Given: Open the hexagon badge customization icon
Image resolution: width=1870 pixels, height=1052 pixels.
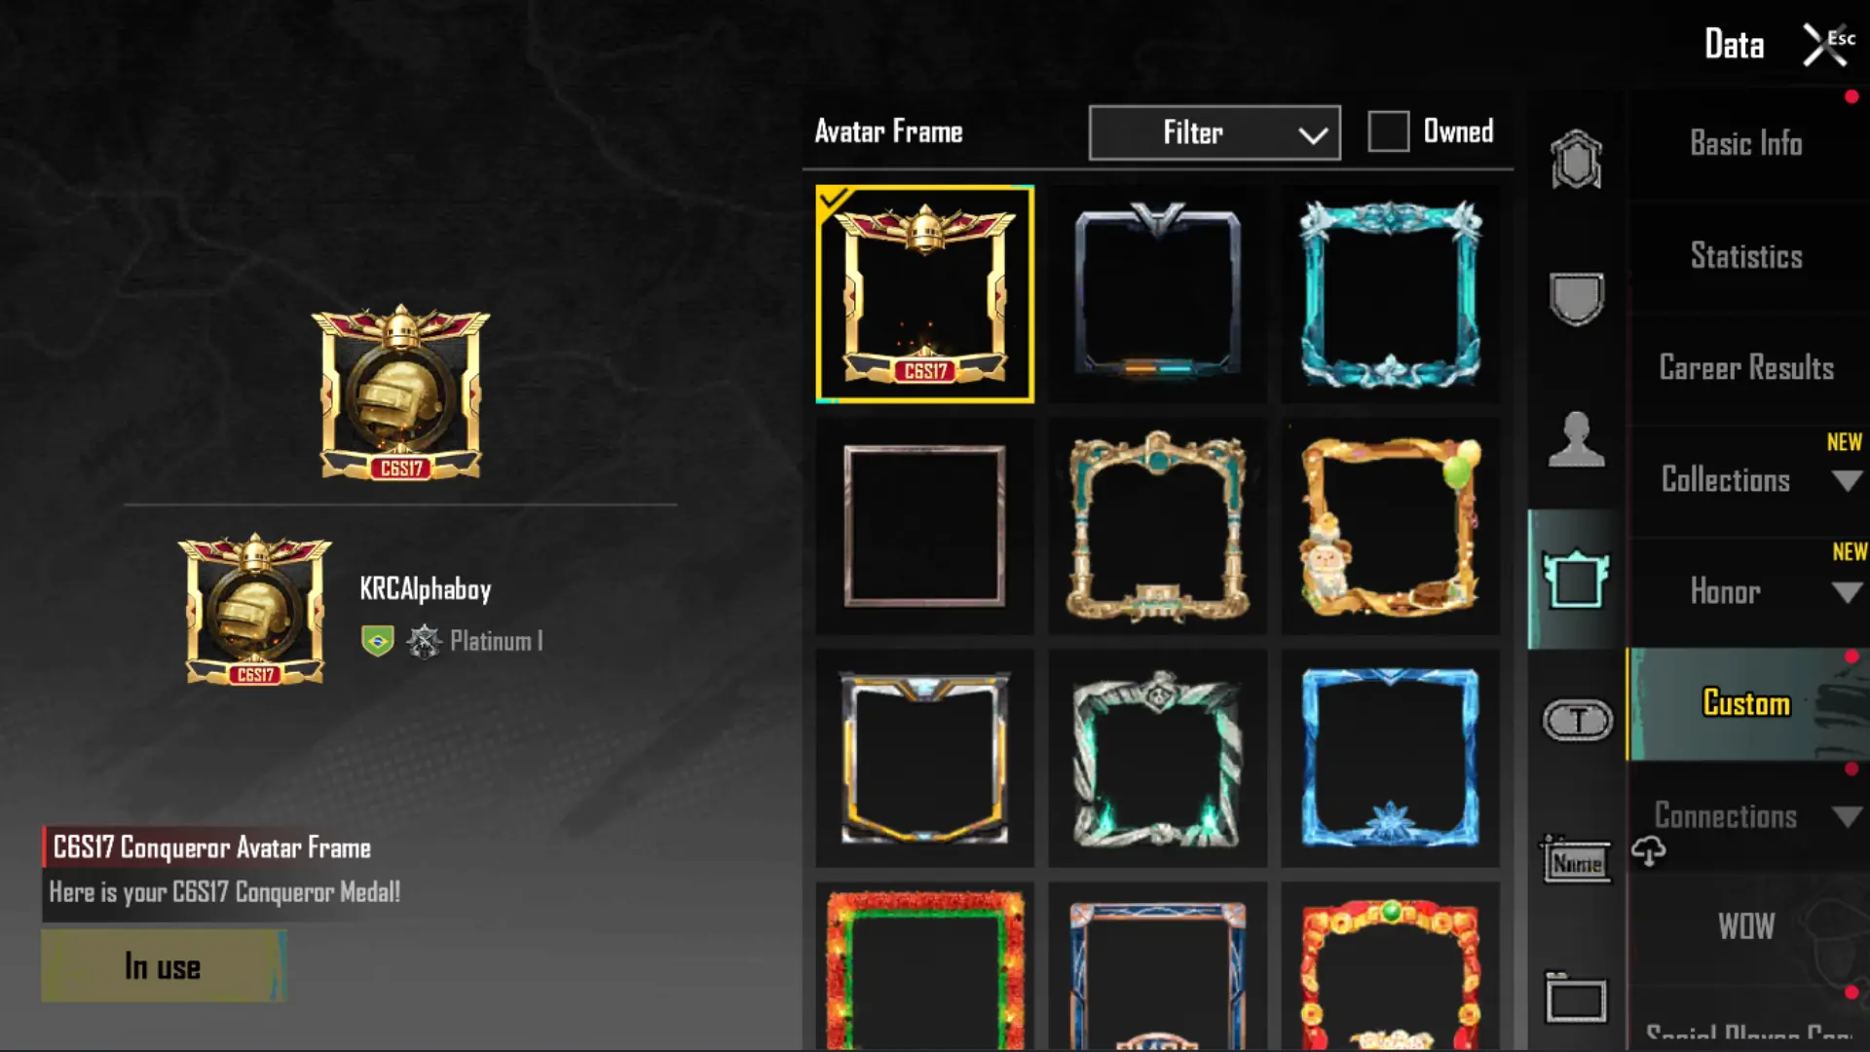Looking at the screenshot, I should [1576, 159].
